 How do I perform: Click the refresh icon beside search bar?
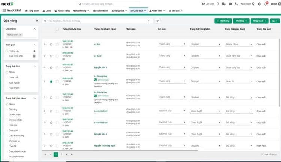coord(158,21)
